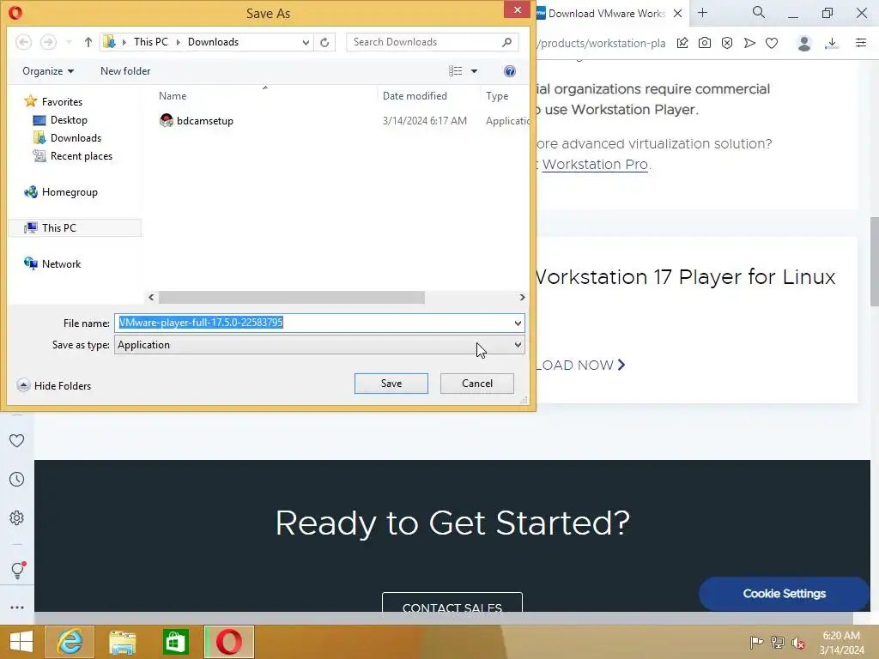The width and height of the screenshot is (879, 659).
Task: Switch to Download VMware Workstation tab
Action: click(605, 14)
